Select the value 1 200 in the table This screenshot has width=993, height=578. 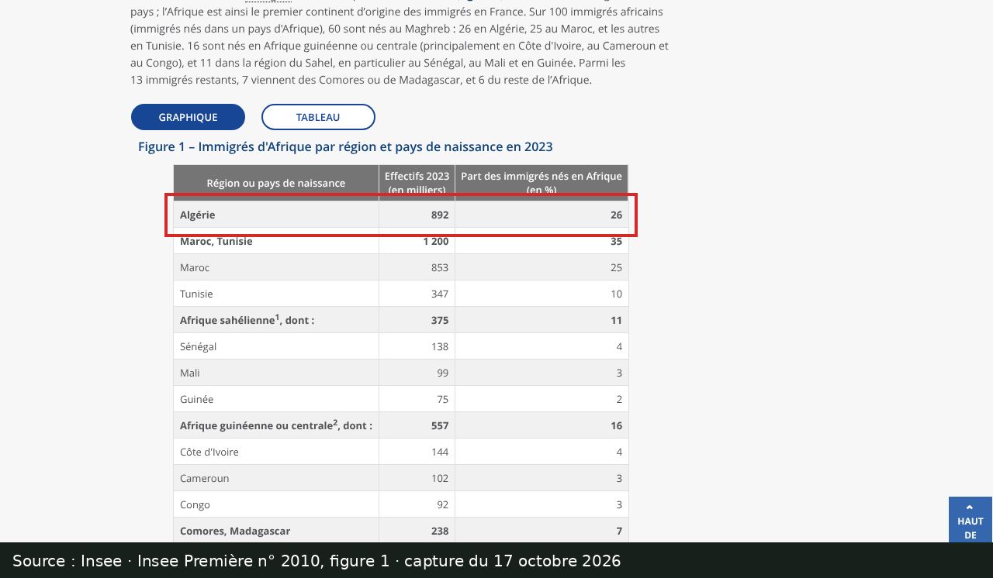click(x=436, y=241)
